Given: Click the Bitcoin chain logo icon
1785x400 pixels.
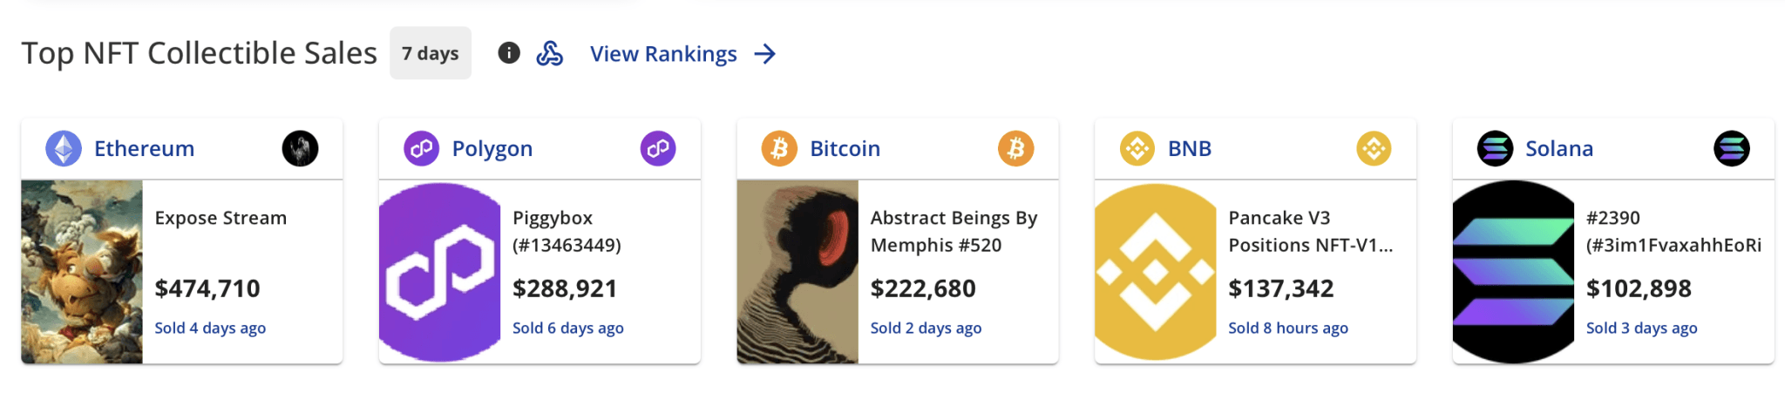Looking at the screenshot, I should (779, 149).
